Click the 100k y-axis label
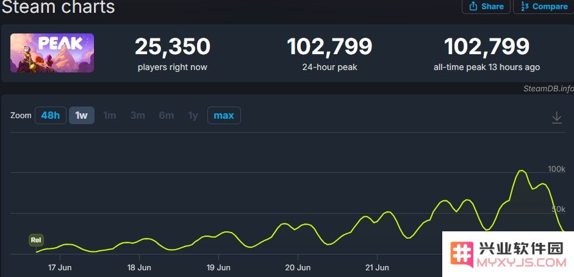 pyautogui.click(x=557, y=169)
